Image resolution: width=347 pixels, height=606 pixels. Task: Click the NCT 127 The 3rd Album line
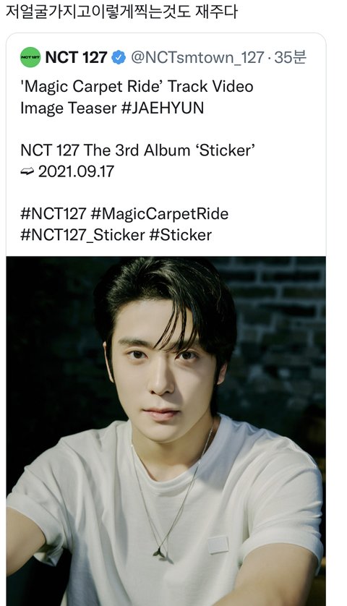pyautogui.click(x=138, y=150)
